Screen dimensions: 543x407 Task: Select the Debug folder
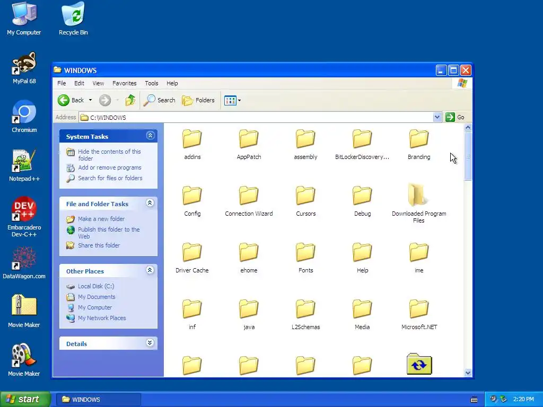362,201
